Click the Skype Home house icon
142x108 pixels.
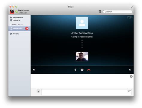(x=11, y=17)
